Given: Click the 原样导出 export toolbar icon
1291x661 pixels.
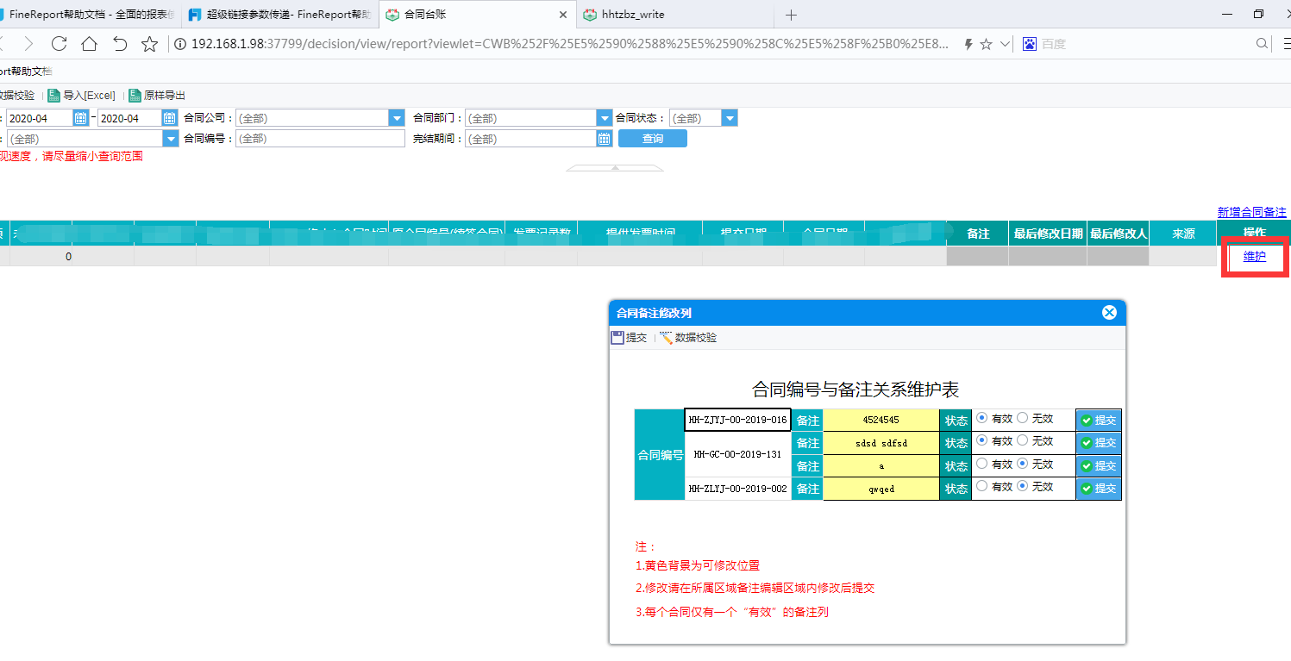Looking at the screenshot, I should pyautogui.click(x=135, y=96).
